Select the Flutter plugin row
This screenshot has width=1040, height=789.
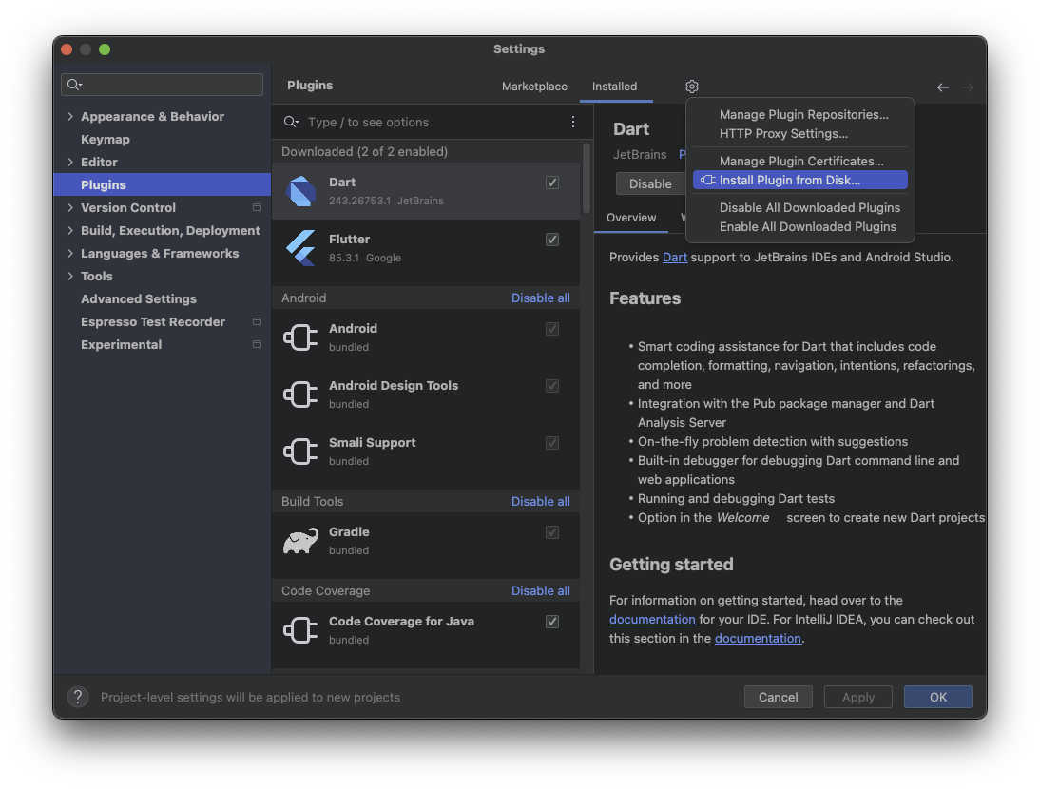tap(426, 248)
